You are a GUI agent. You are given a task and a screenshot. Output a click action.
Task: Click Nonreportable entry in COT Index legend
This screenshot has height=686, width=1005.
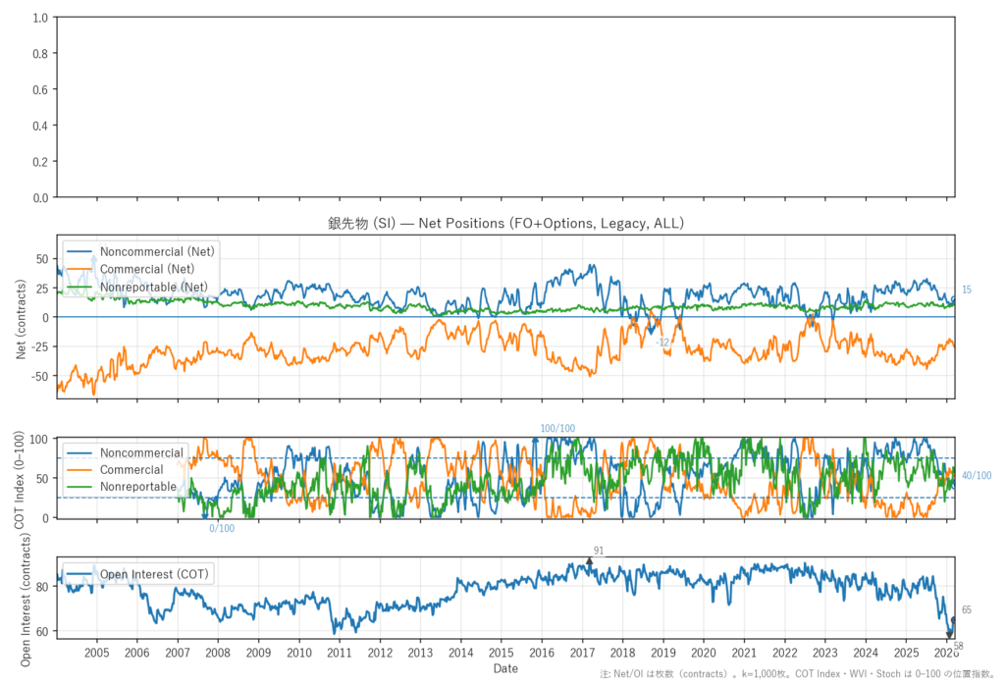[138, 487]
